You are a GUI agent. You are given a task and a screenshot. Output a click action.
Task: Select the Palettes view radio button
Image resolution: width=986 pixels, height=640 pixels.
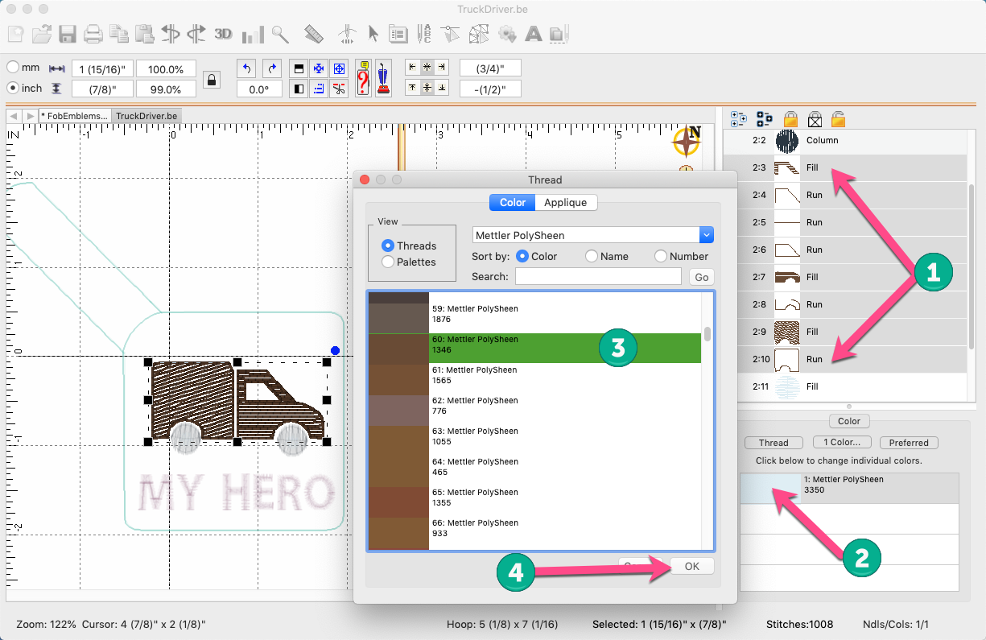click(389, 262)
